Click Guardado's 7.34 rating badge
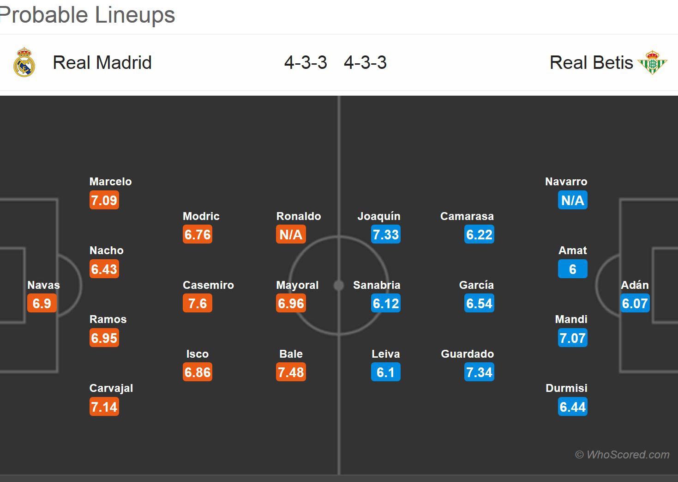 point(479,372)
